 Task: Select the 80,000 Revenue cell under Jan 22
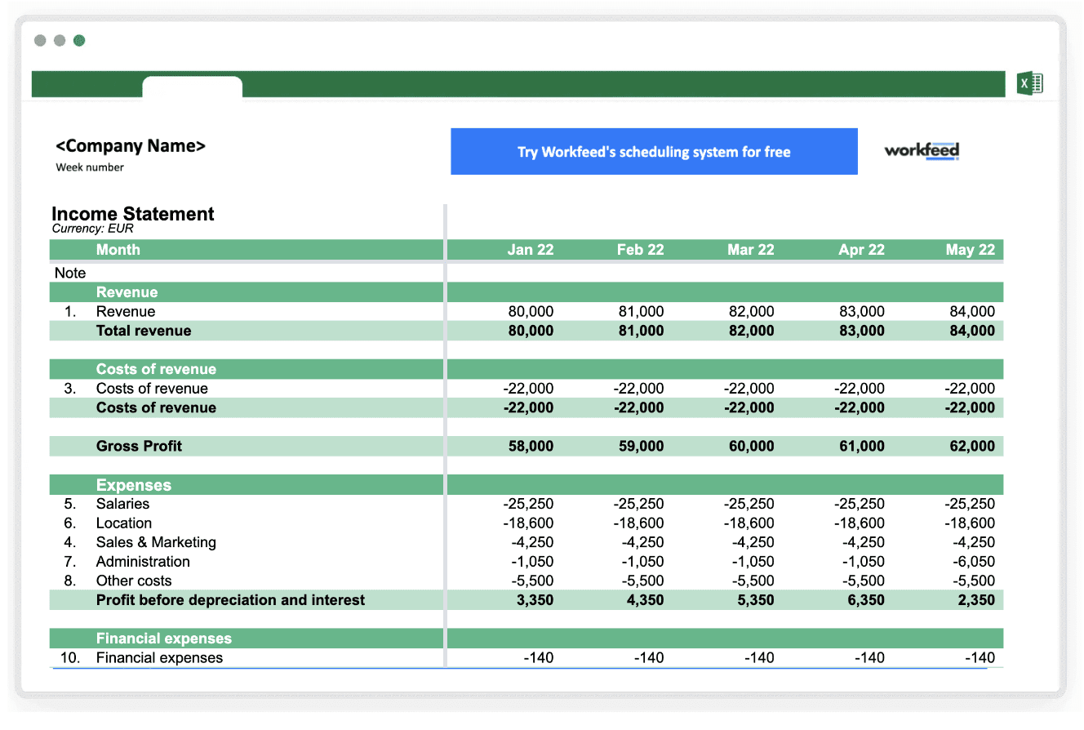click(529, 311)
